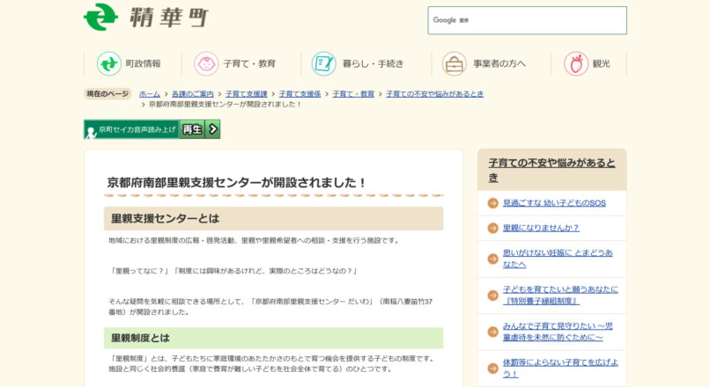Click arrow icon beside 特別養子縁組制度 link
Screen dimensions: 710x387
point(492,296)
